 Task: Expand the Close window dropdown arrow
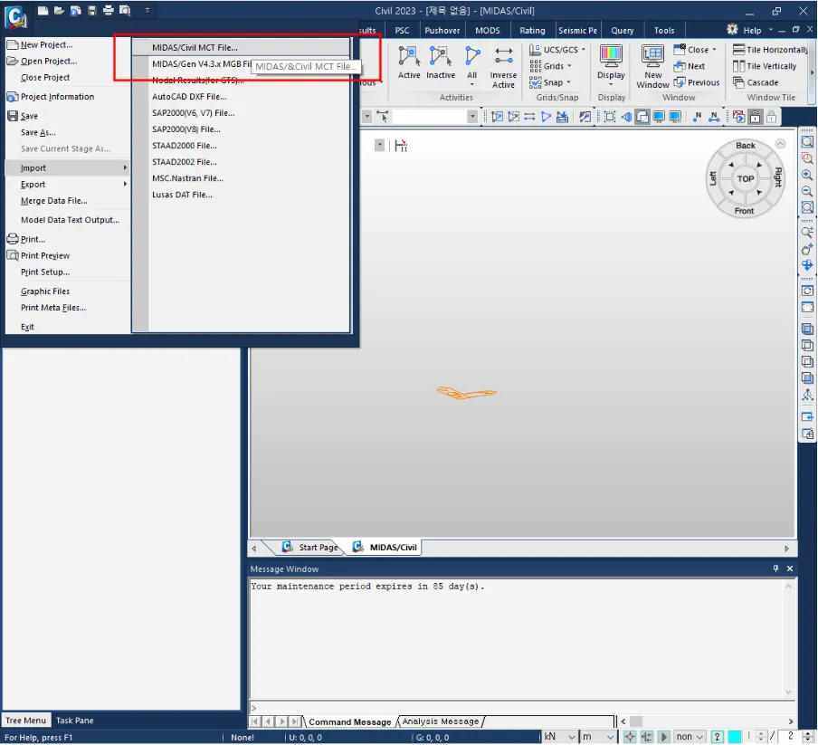(x=714, y=50)
